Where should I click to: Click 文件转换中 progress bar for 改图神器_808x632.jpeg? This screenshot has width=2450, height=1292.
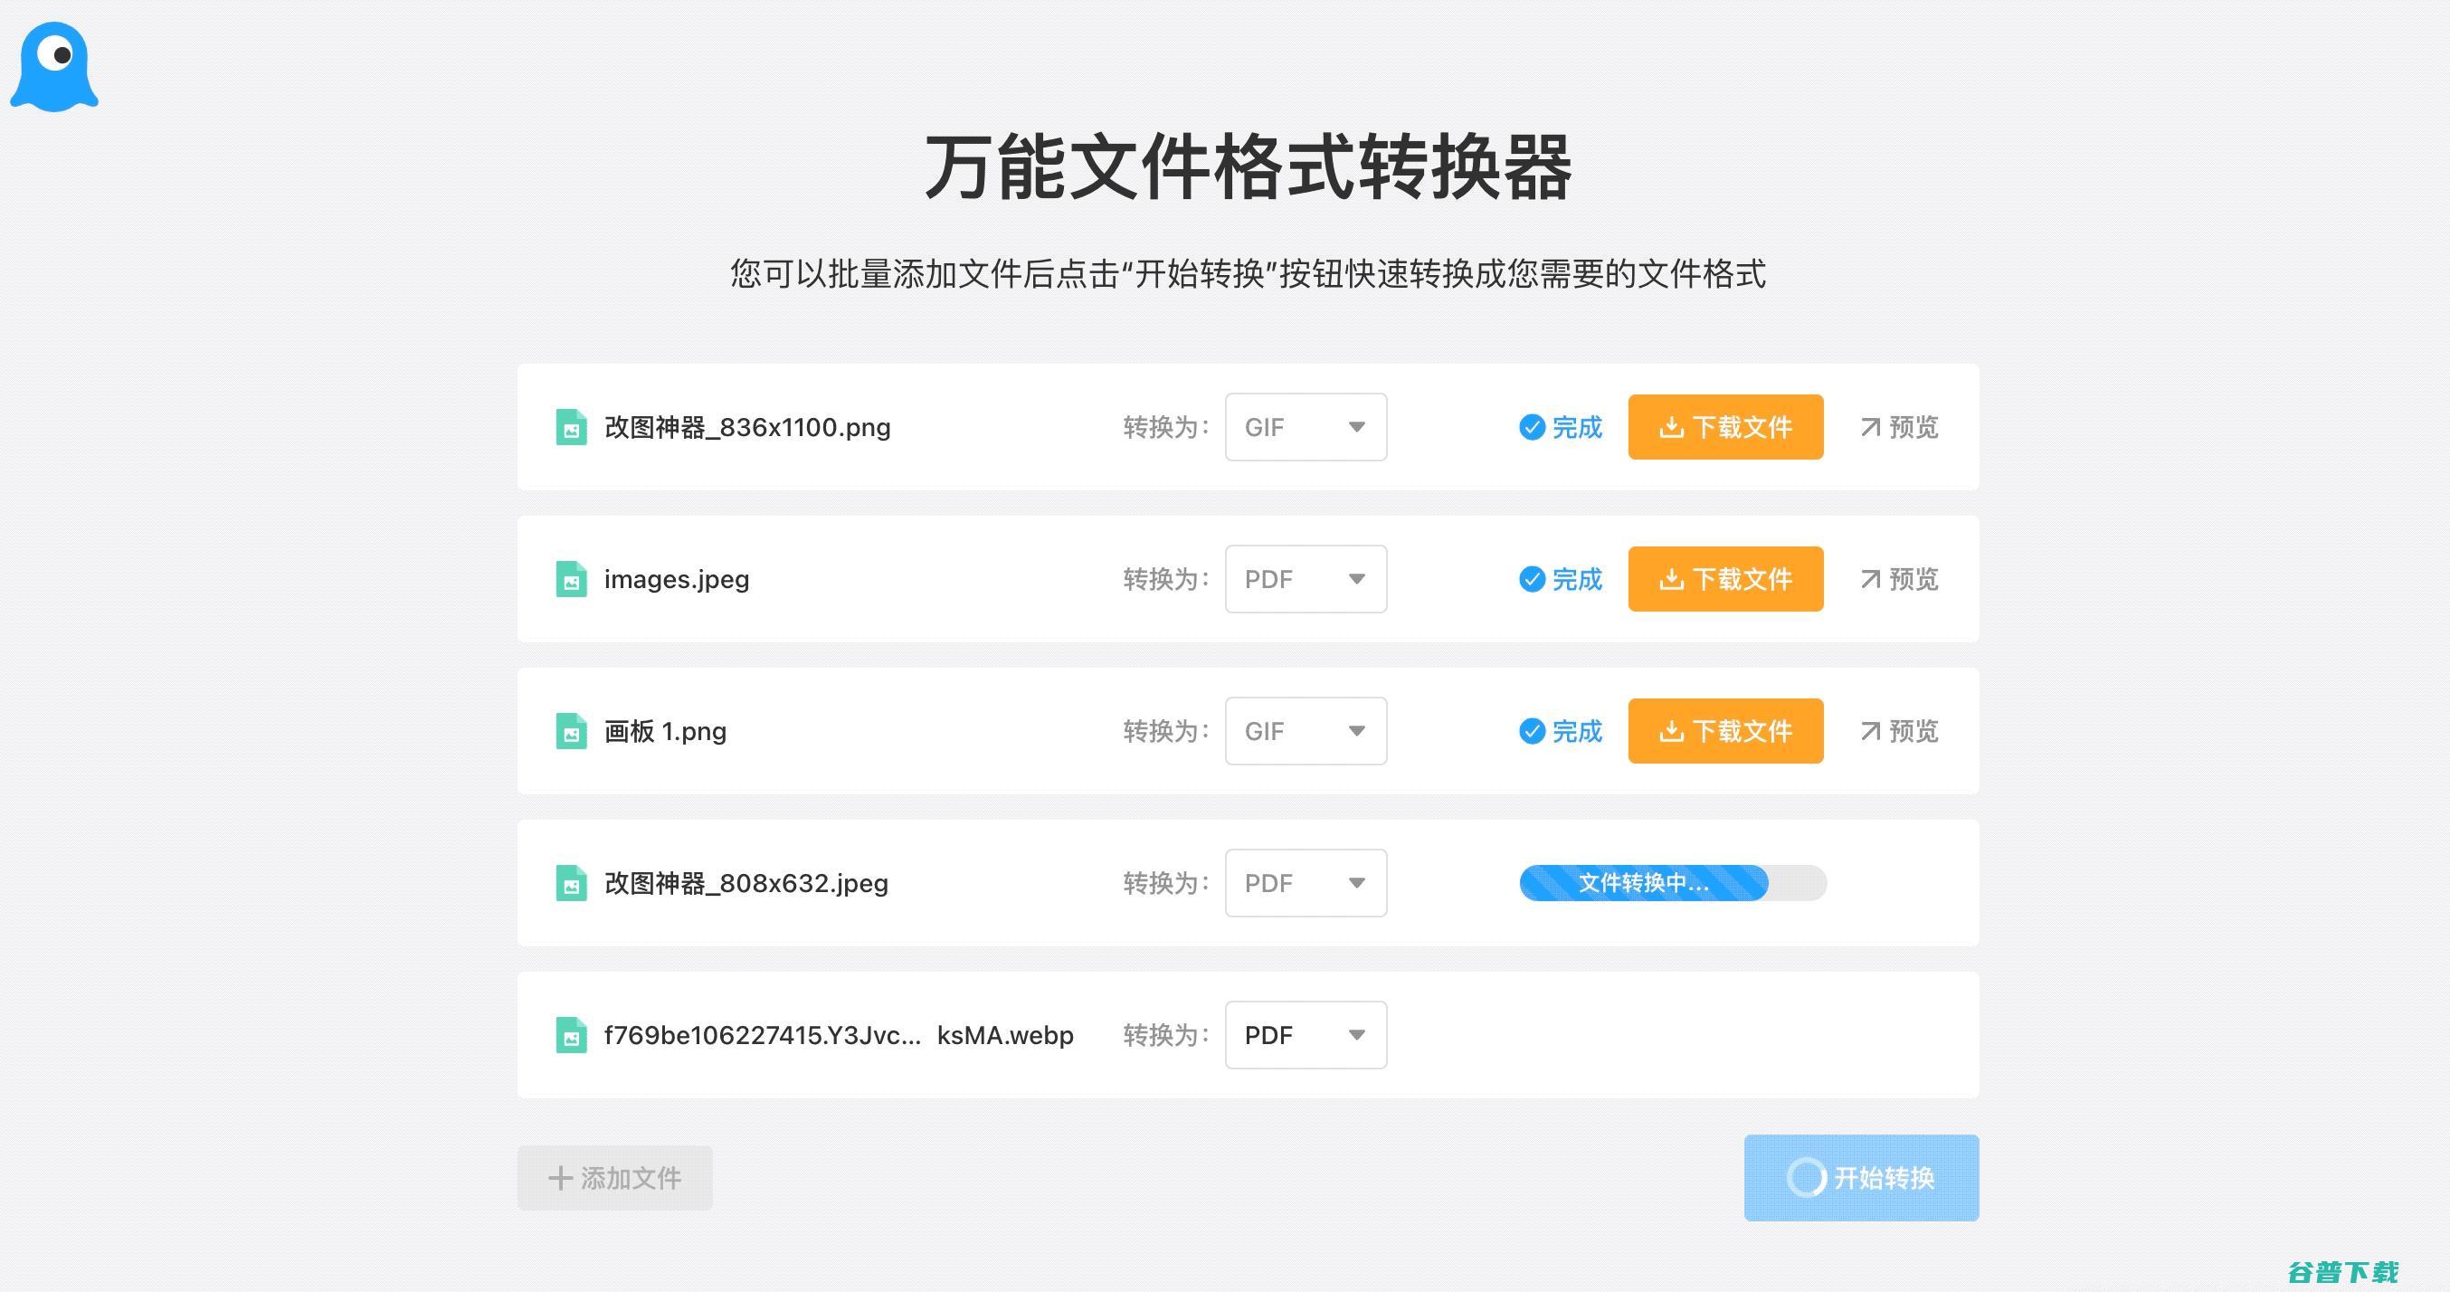click(1673, 883)
